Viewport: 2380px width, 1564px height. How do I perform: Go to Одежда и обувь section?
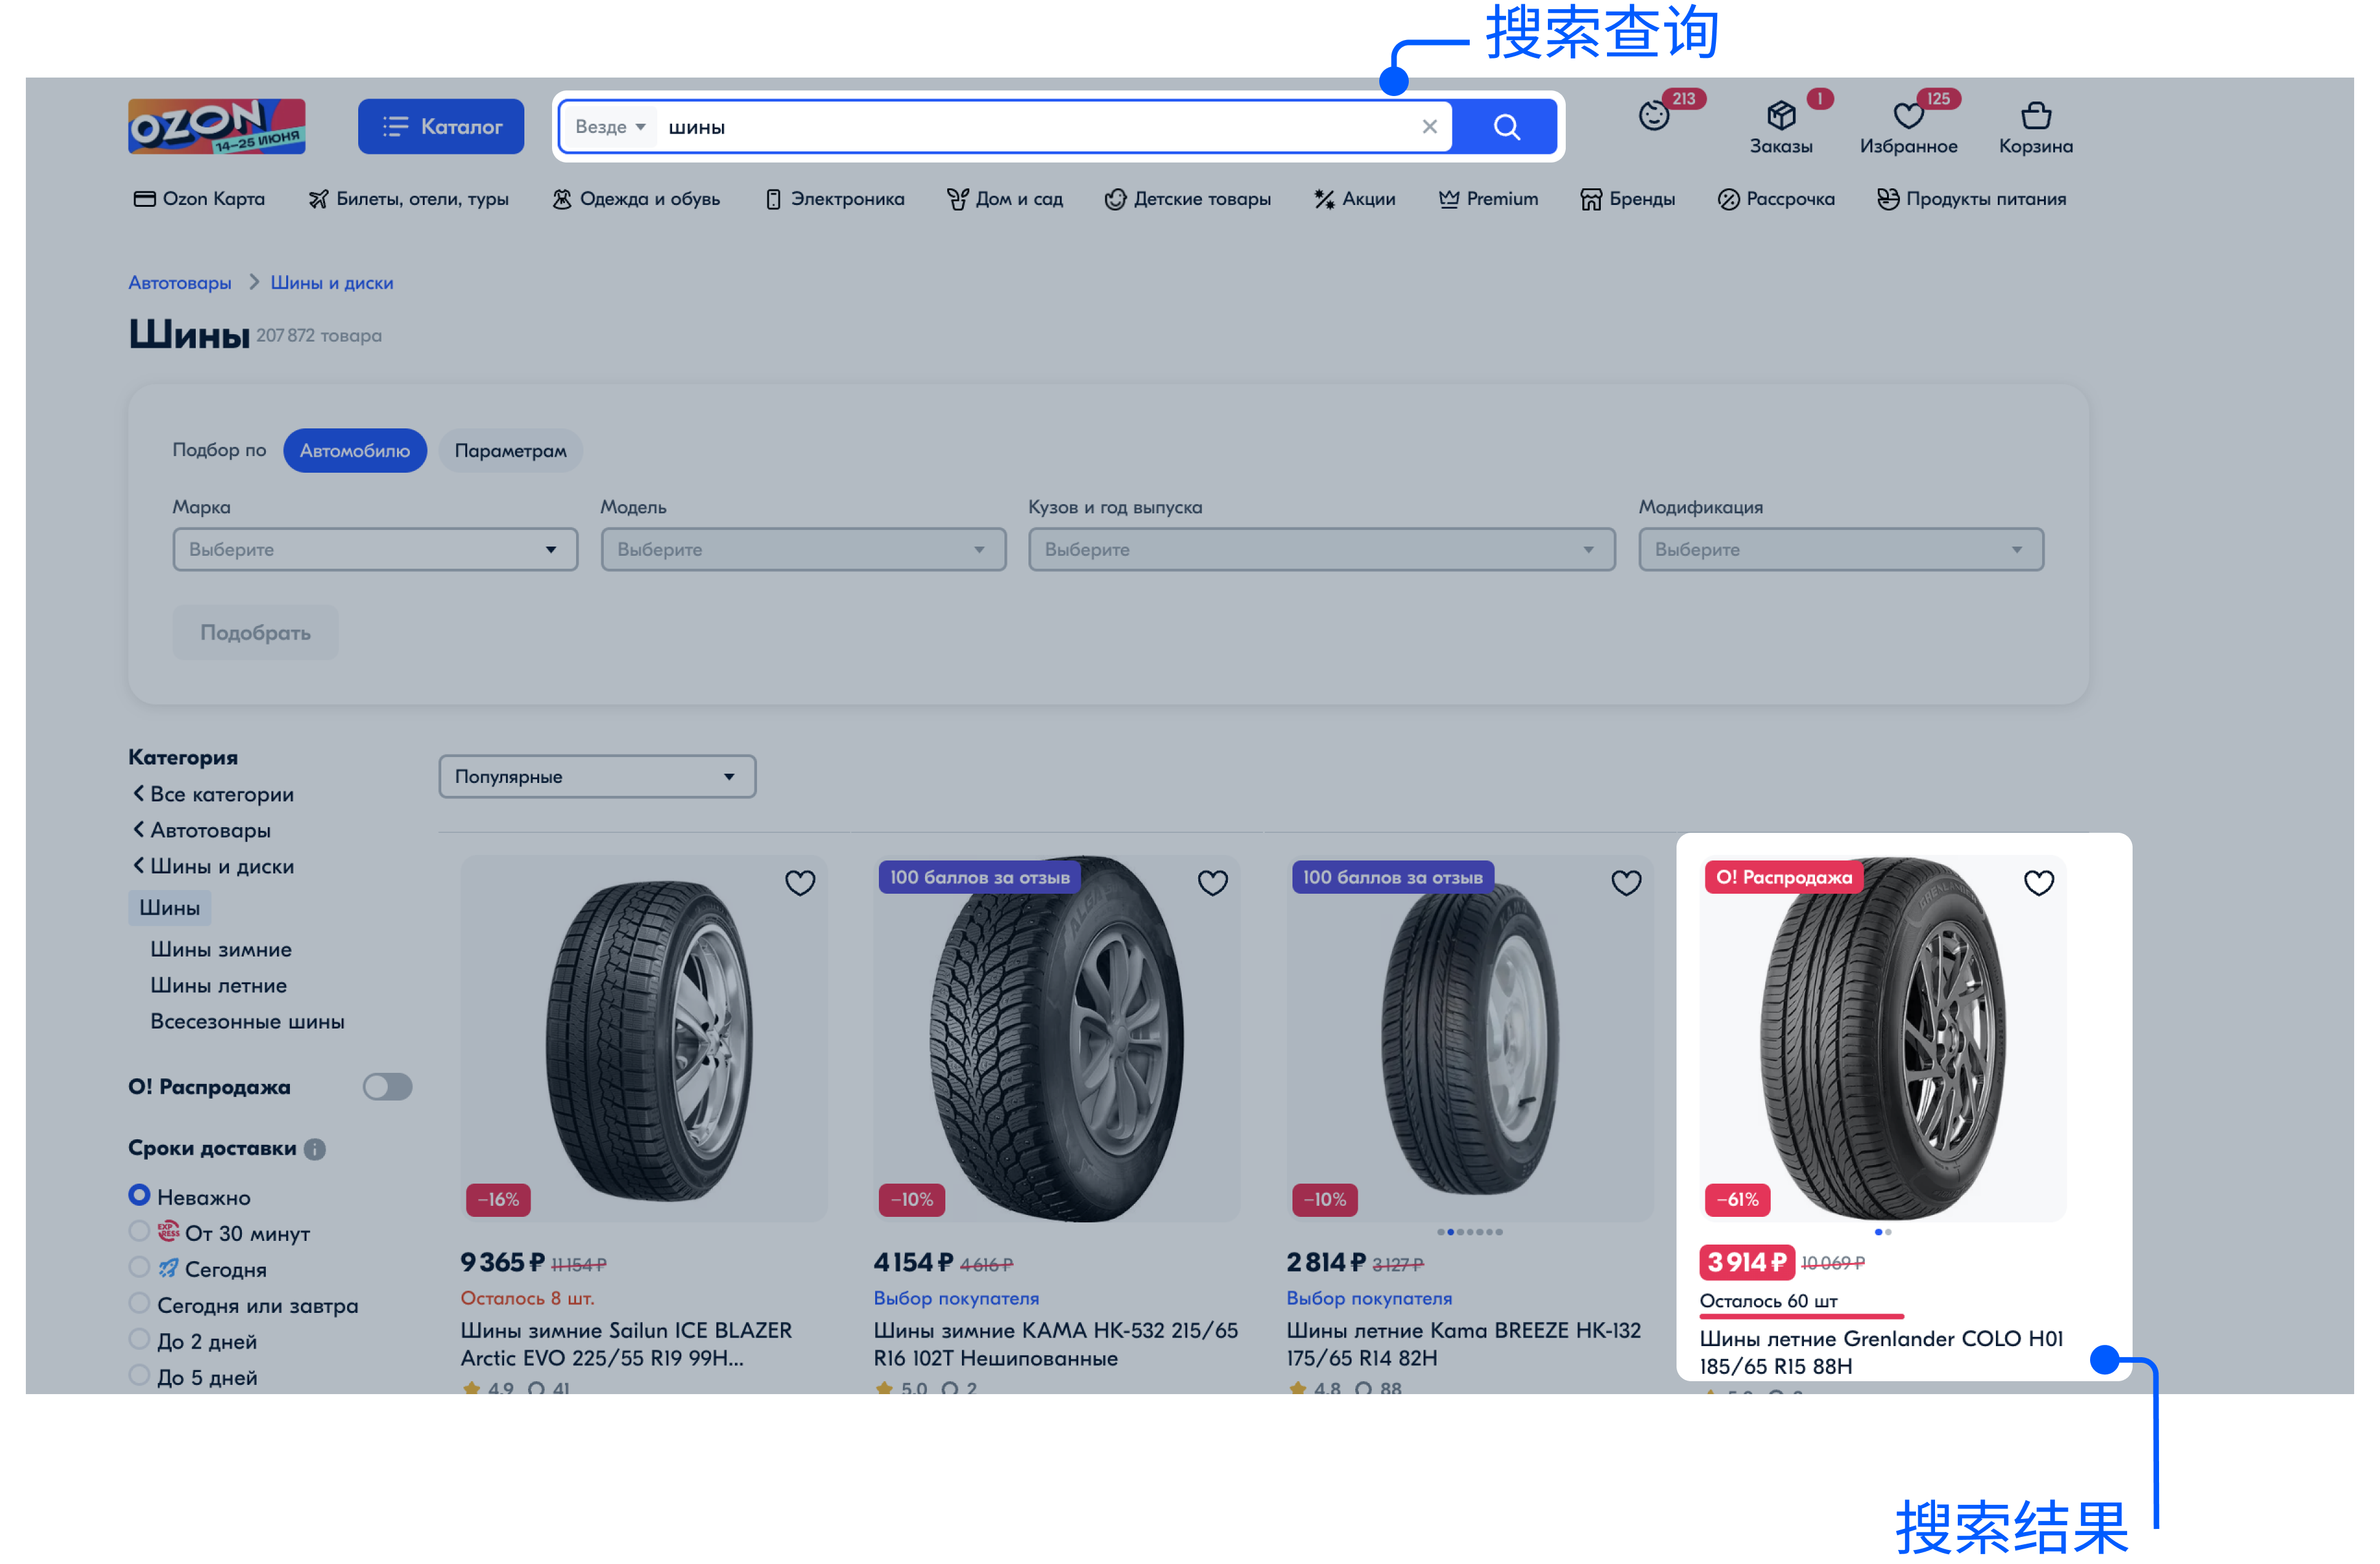click(636, 199)
